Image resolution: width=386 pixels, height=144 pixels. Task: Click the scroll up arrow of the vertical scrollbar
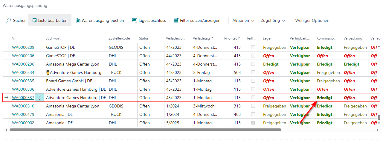[379, 47]
